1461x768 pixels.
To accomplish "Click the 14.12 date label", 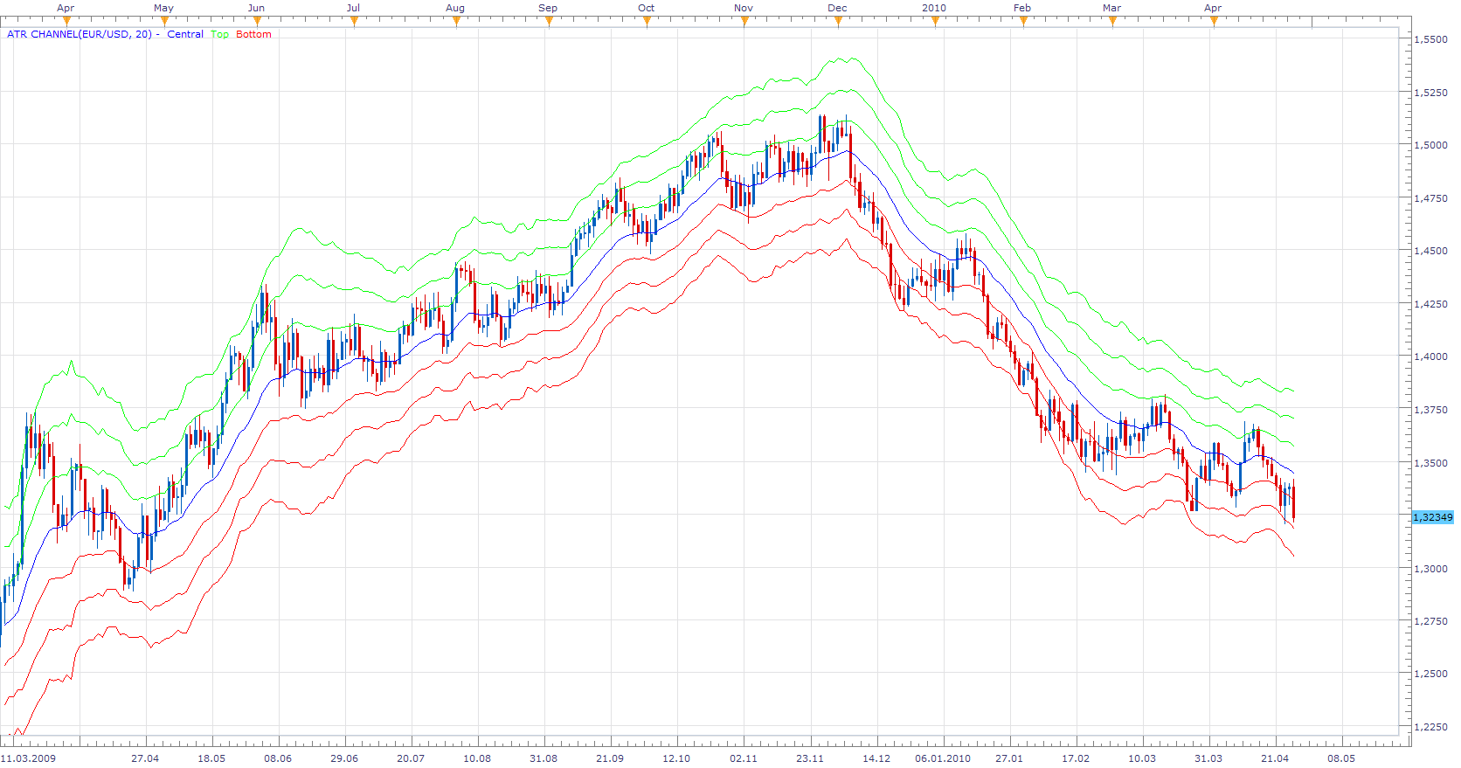I will click(x=876, y=758).
